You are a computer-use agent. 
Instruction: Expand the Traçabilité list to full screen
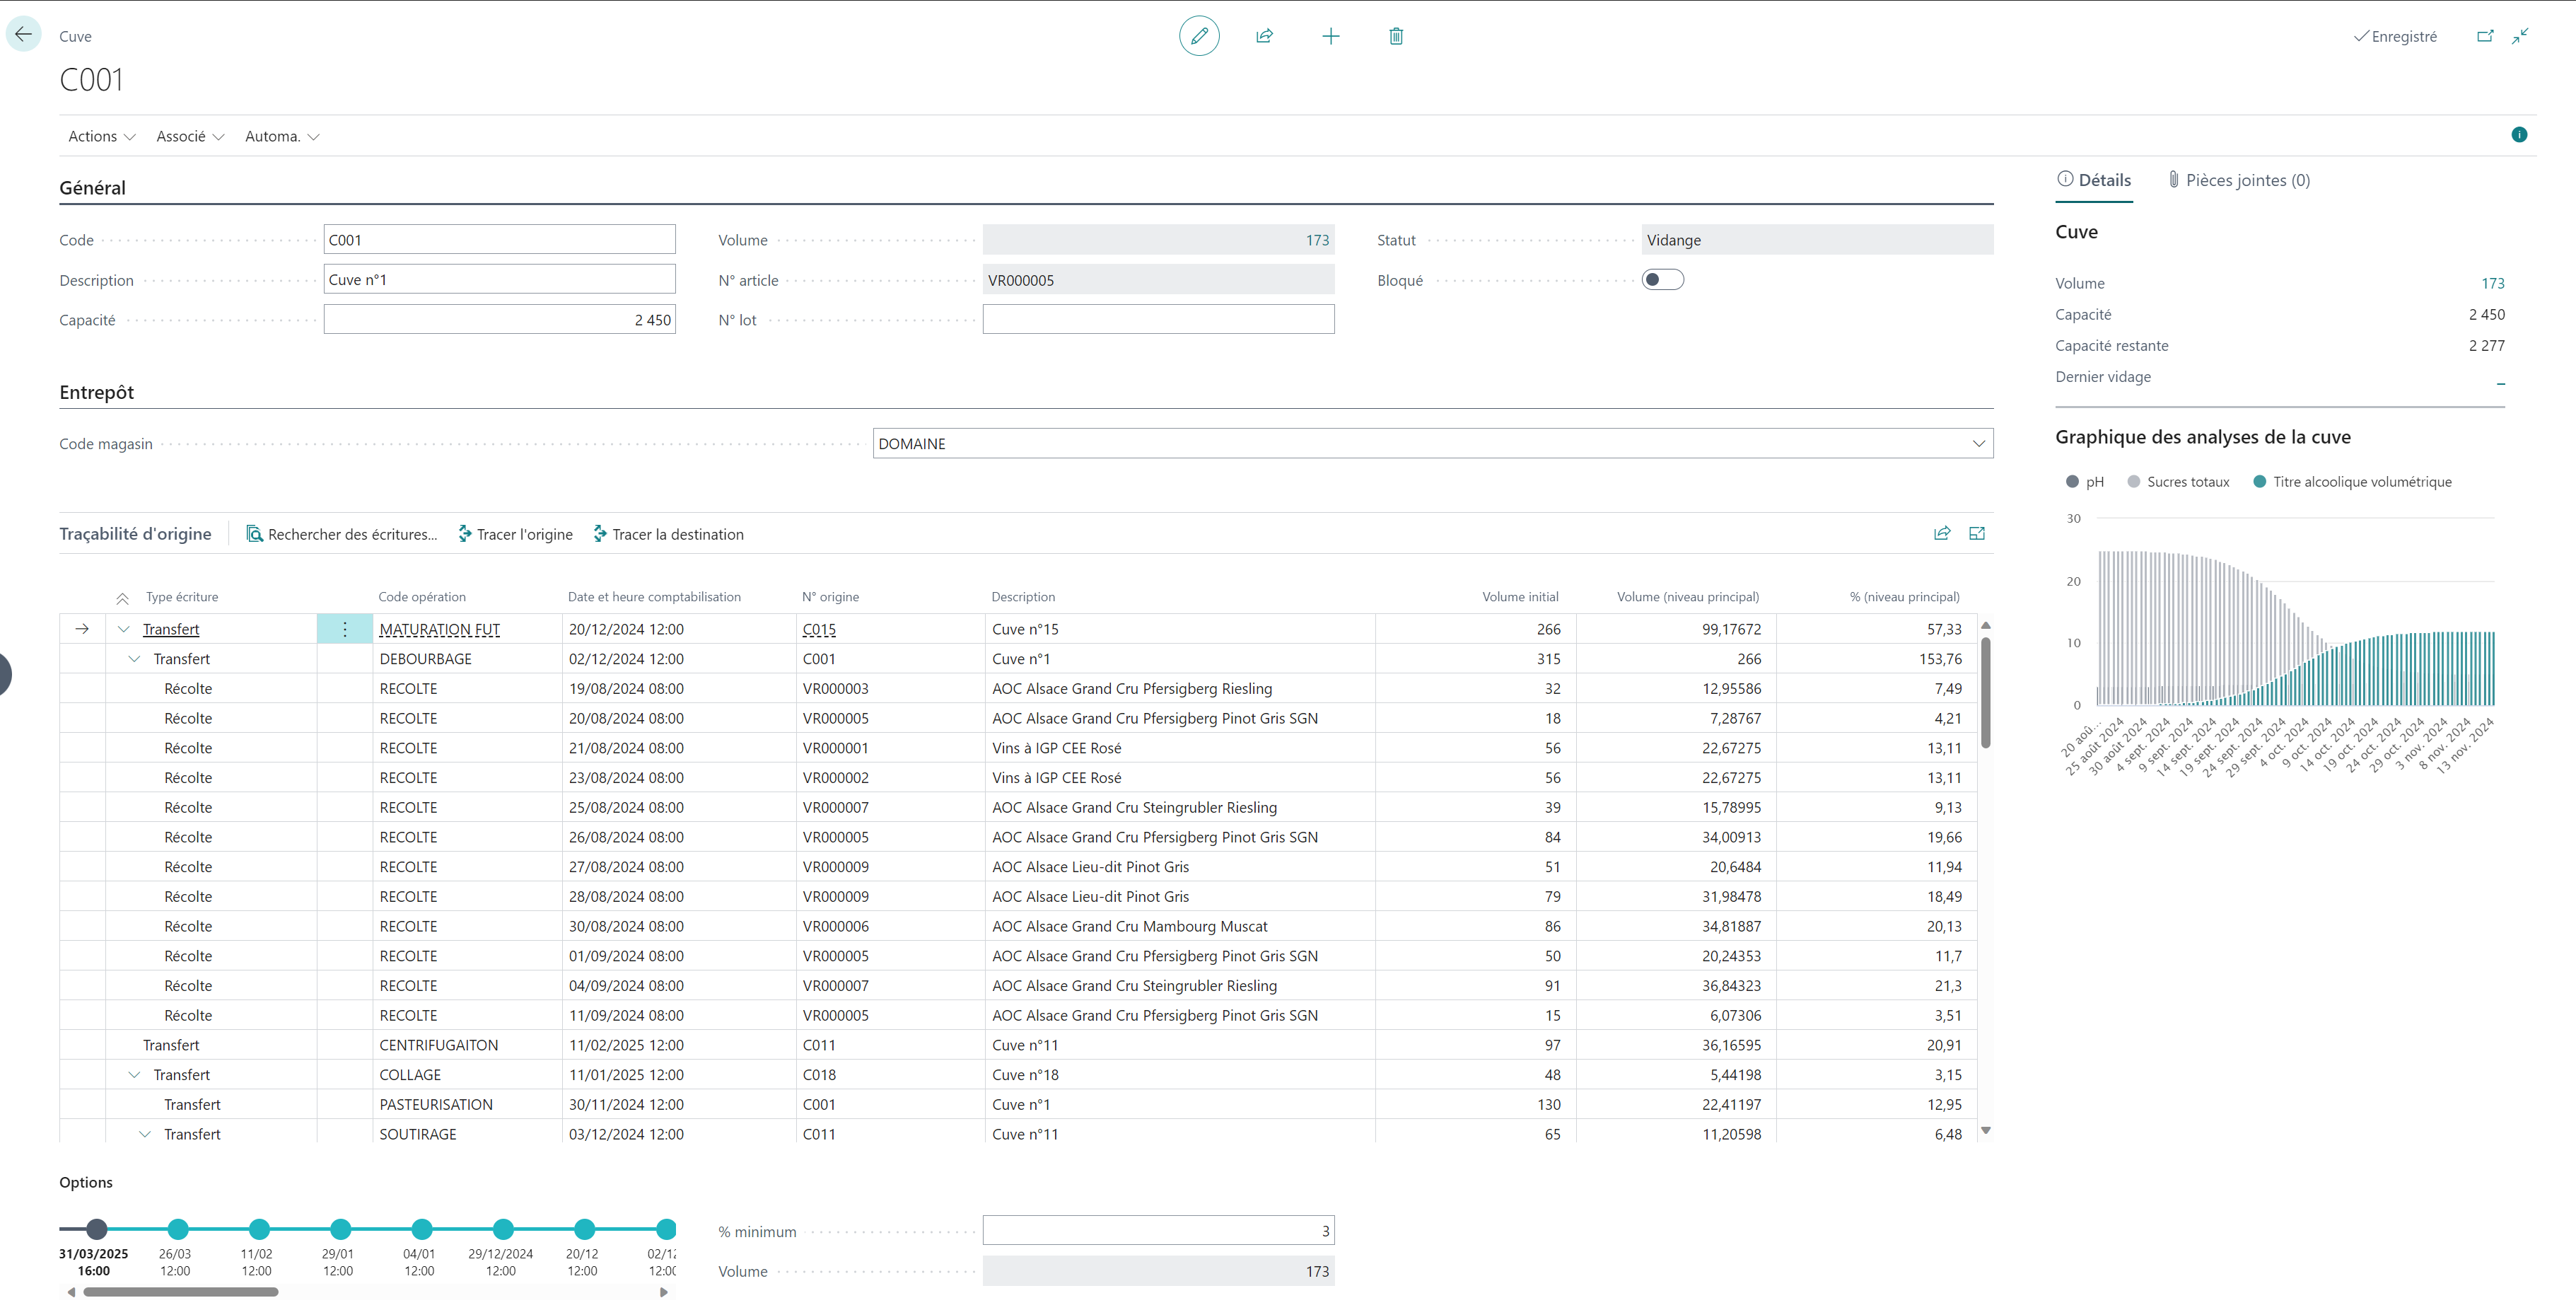pos(1977,533)
